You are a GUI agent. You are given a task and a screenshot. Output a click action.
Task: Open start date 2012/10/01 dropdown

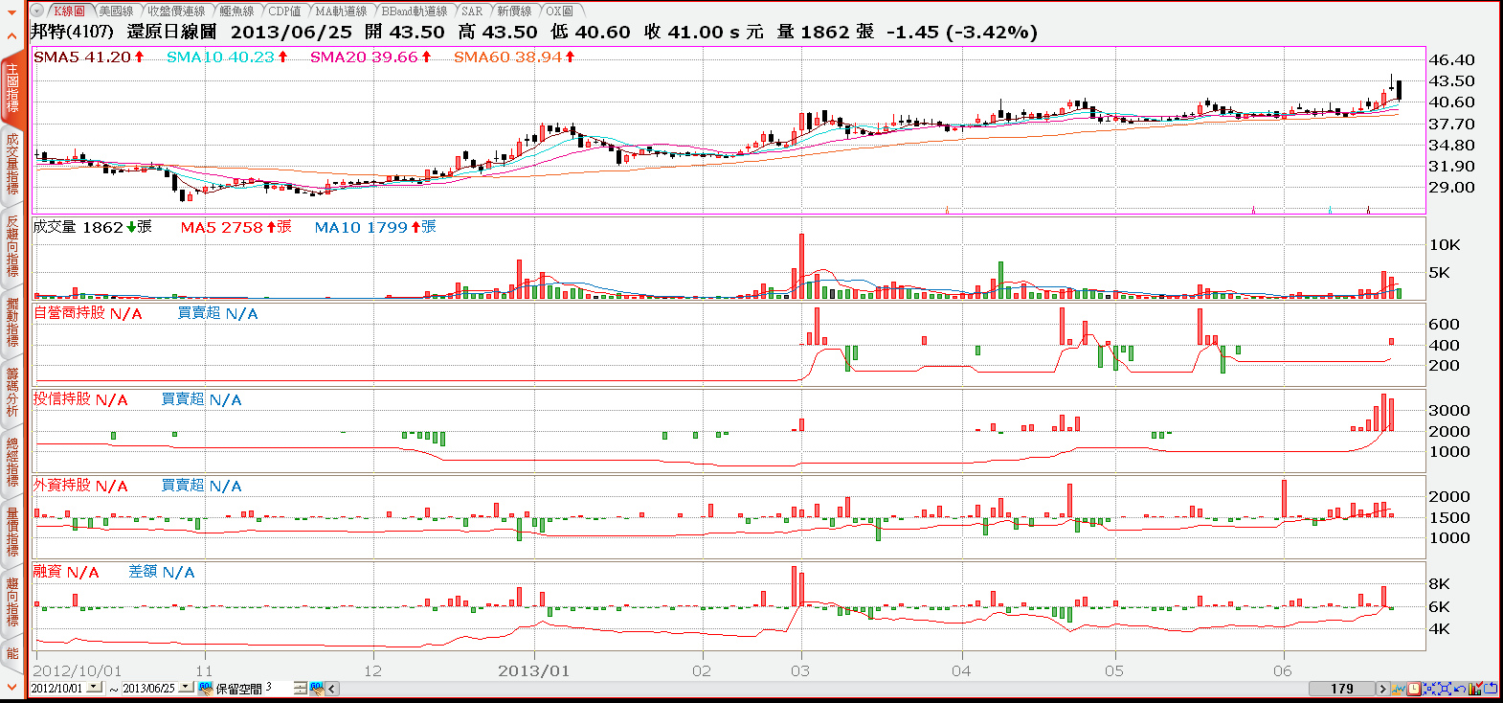click(x=94, y=688)
